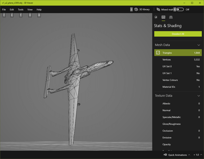Viewport: 204px width, 159px height.
Task: Select the Material IDs row
Action: 178,87
